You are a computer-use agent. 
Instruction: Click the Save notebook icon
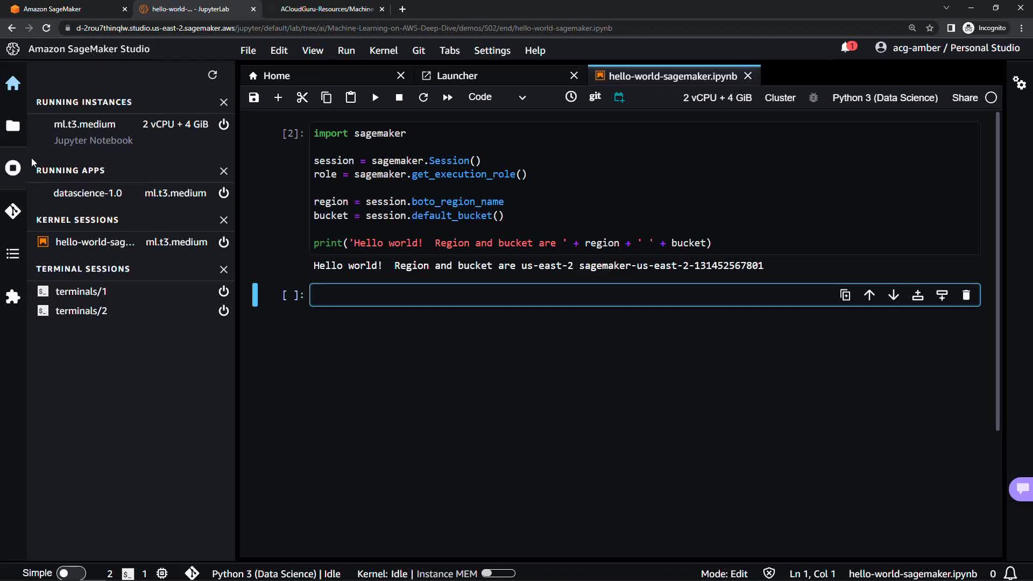point(254,97)
